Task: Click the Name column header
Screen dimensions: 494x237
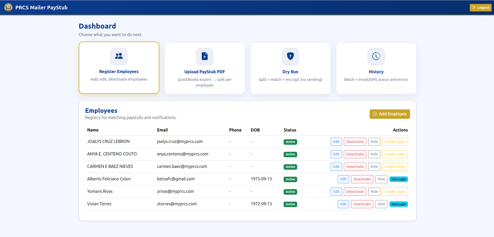Action: [93, 130]
